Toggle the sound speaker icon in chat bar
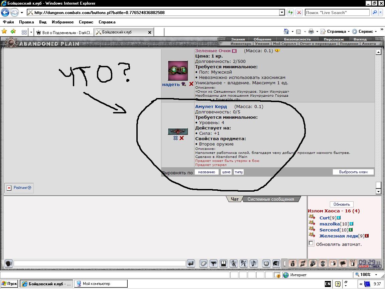385x289 pixels. pos(254,264)
